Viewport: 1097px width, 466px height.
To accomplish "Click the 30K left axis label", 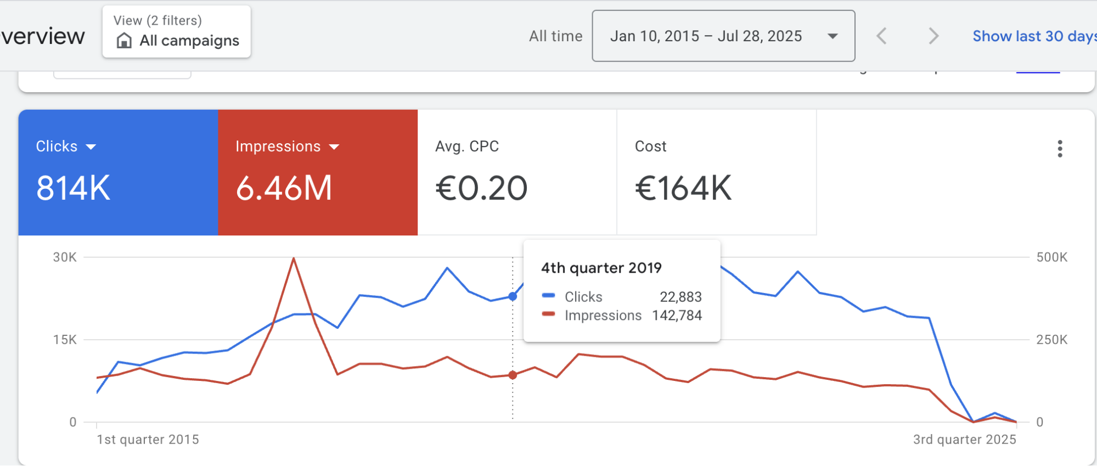I will point(65,257).
